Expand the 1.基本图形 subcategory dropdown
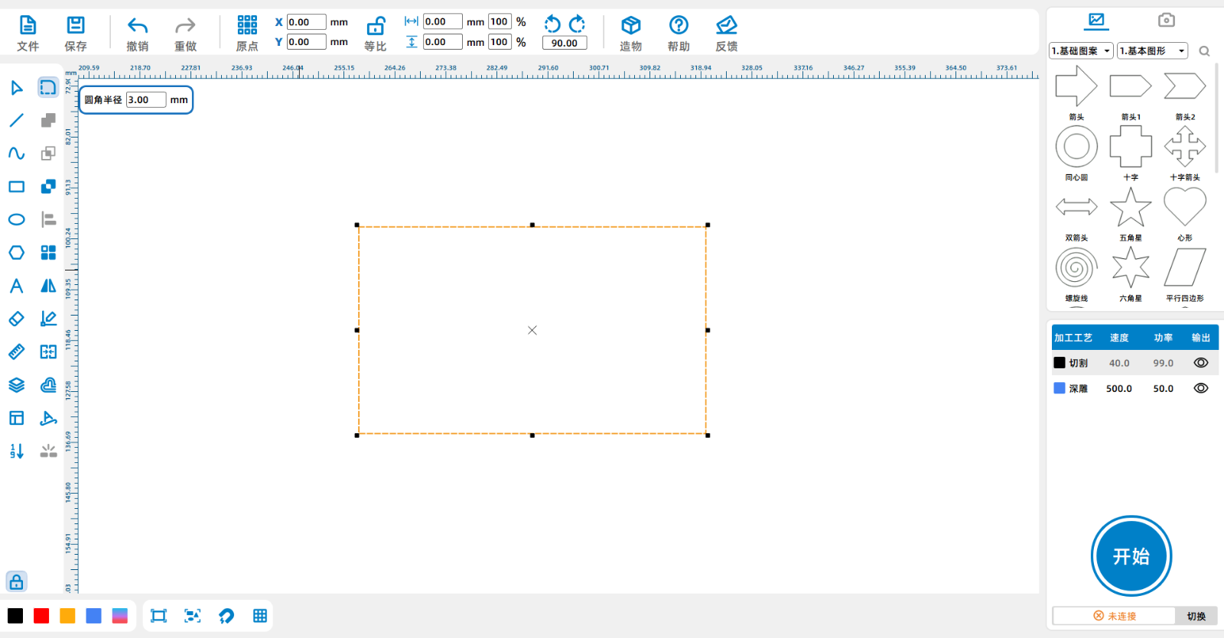Screen dimensions: 1224x638 pos(1151,51)
